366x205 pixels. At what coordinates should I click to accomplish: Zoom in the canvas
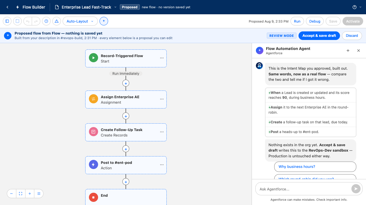point(30,194)
